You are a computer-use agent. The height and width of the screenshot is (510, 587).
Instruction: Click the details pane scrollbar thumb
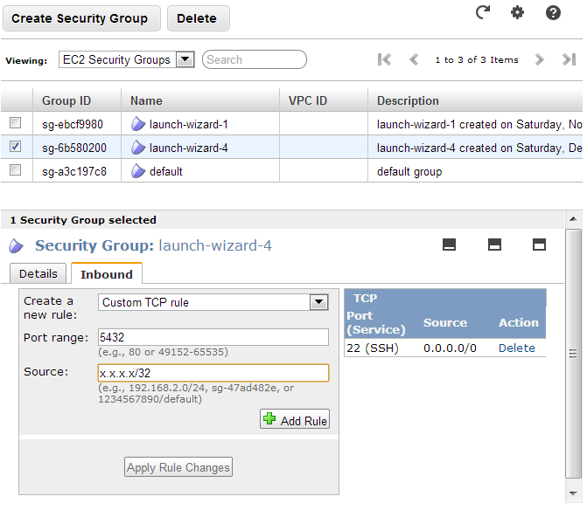coord(573,354)
